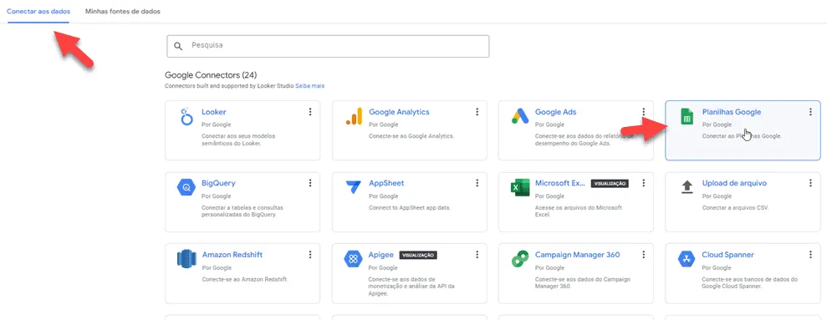Follow the Saiba mais link
Viewport: 827px width, 320px height.
(x=309, y=85)
